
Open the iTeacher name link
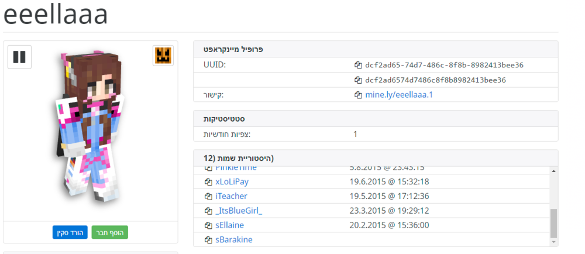point(231,196)
